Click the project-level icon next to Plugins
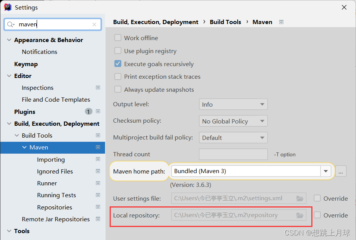The image size is (356, 240). click(x=98, y=111)
